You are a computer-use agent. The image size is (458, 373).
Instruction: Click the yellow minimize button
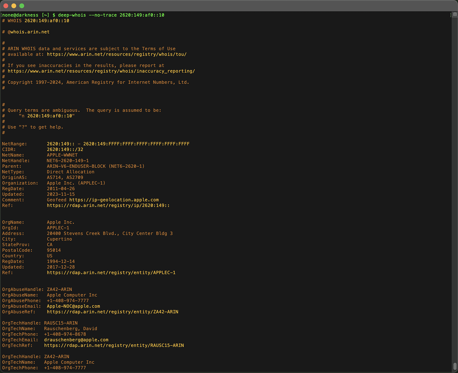pyautogui.click(x=13, y=6)
